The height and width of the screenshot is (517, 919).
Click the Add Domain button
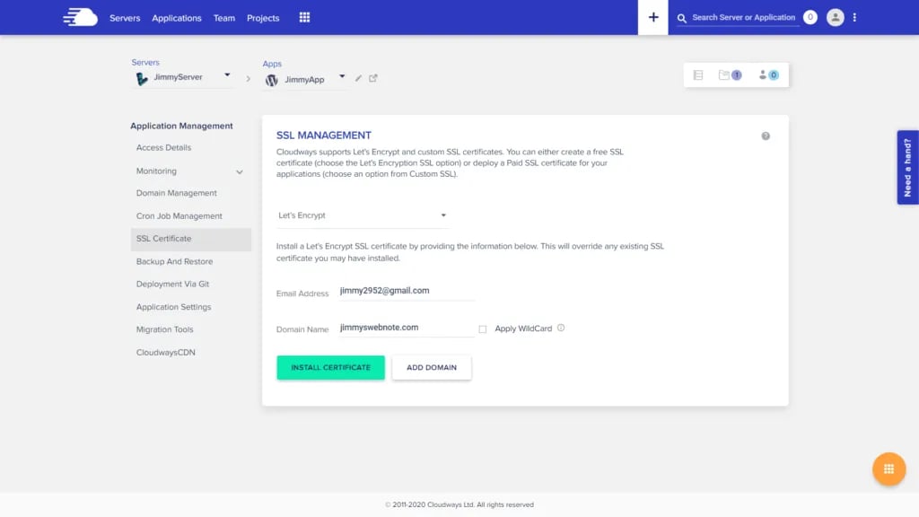[432, 367]
